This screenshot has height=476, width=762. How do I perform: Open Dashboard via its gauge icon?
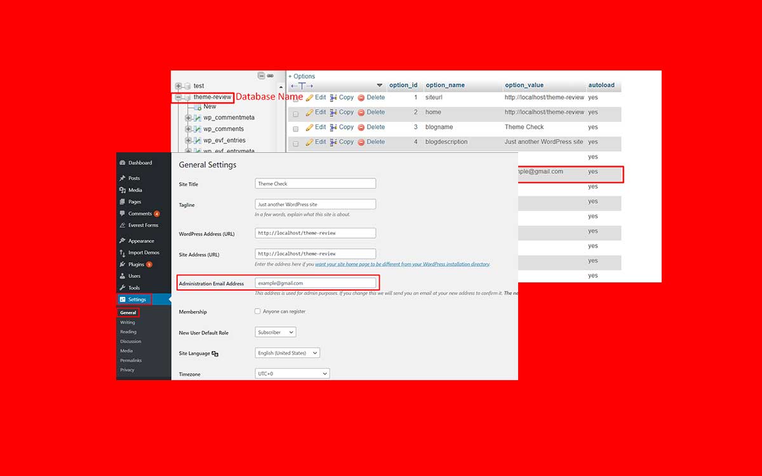[122, 163]
